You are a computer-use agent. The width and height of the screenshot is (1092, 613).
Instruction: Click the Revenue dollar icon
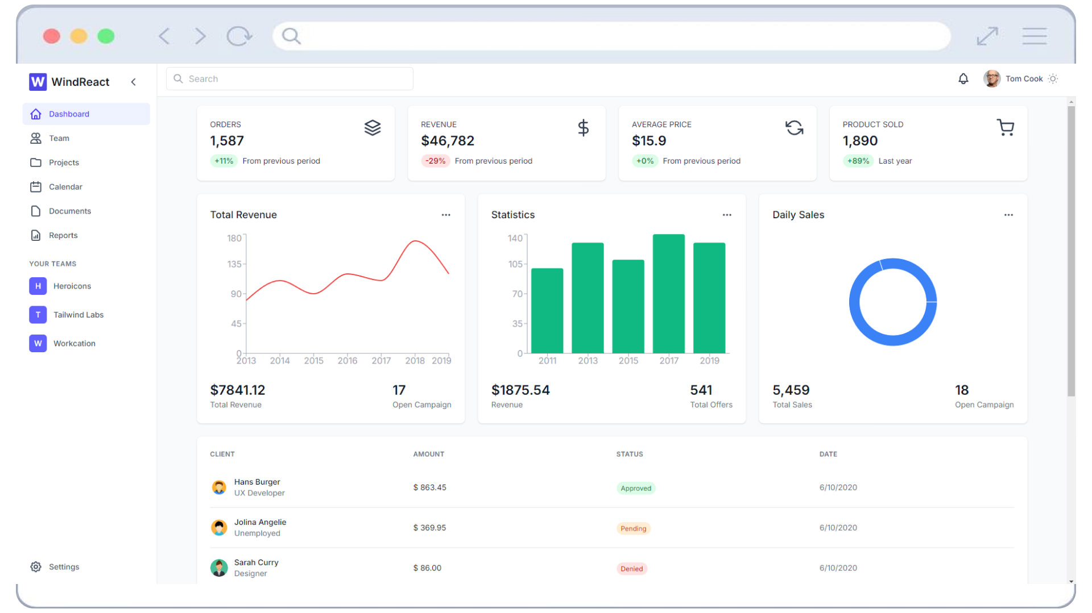(x=584, y=128)
